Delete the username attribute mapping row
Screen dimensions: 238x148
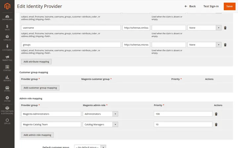tap(225, 28)
